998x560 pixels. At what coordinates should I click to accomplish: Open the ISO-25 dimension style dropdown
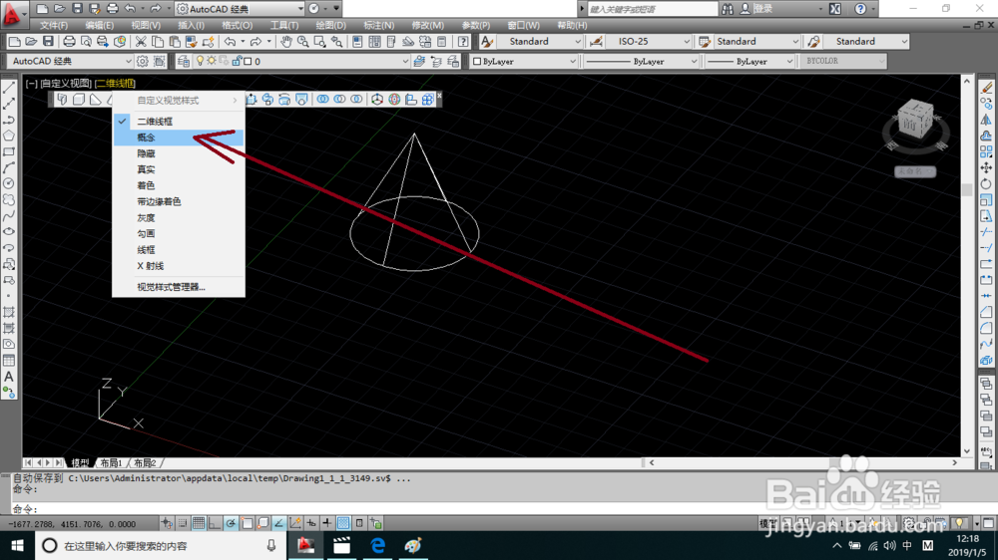(687, 41)
